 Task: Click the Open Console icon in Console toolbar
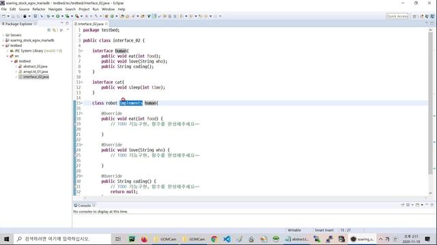coord(417,205)
